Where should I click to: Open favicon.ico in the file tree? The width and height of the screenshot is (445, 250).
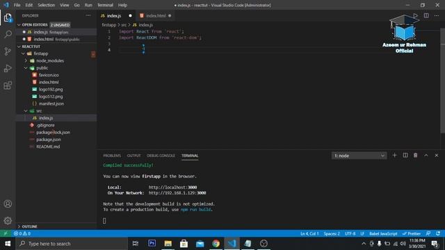pyautogui.click(x=49, y=75)
